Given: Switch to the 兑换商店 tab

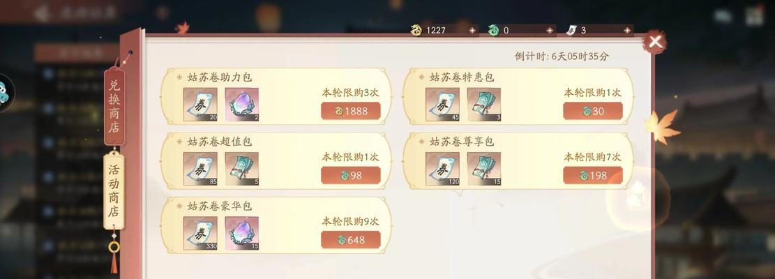Looking at the screenshot, I should (x=114, y=106).
